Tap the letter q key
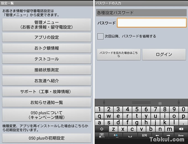 point(99,116)
